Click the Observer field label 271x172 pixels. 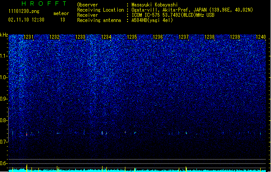pyautogui.click(x=87, y=5)
